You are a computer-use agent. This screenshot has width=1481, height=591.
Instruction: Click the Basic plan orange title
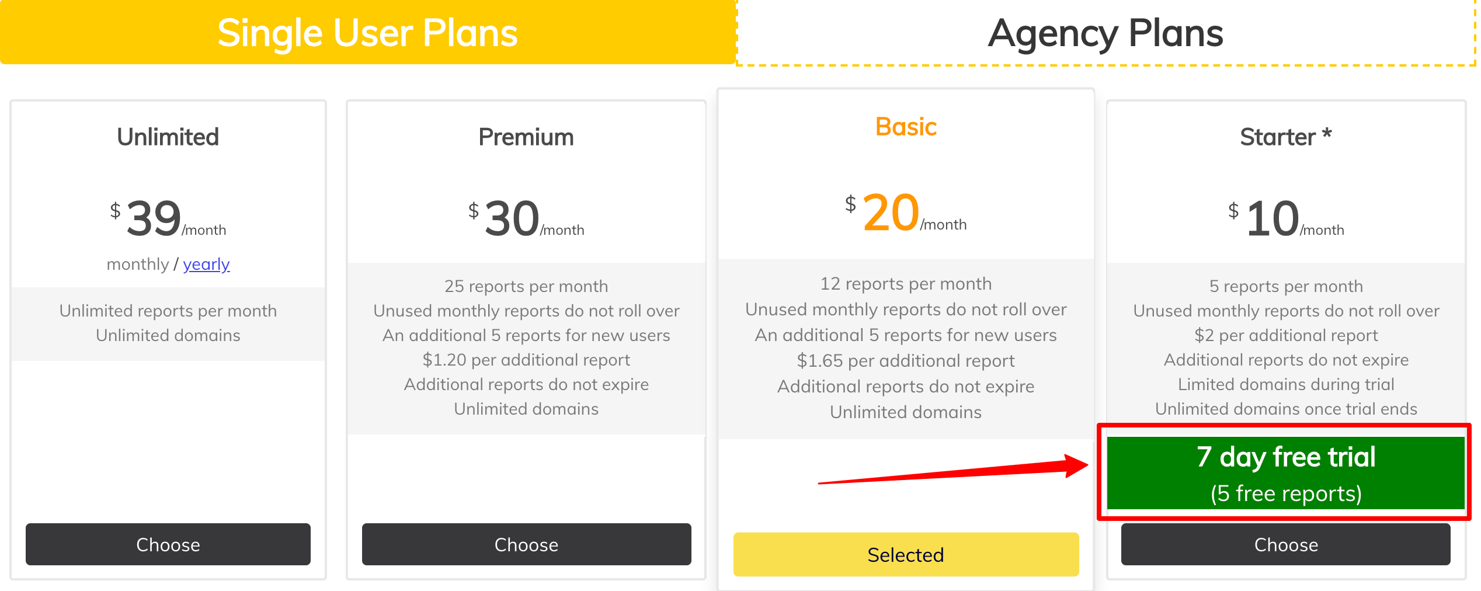click(x=905, y=126)
